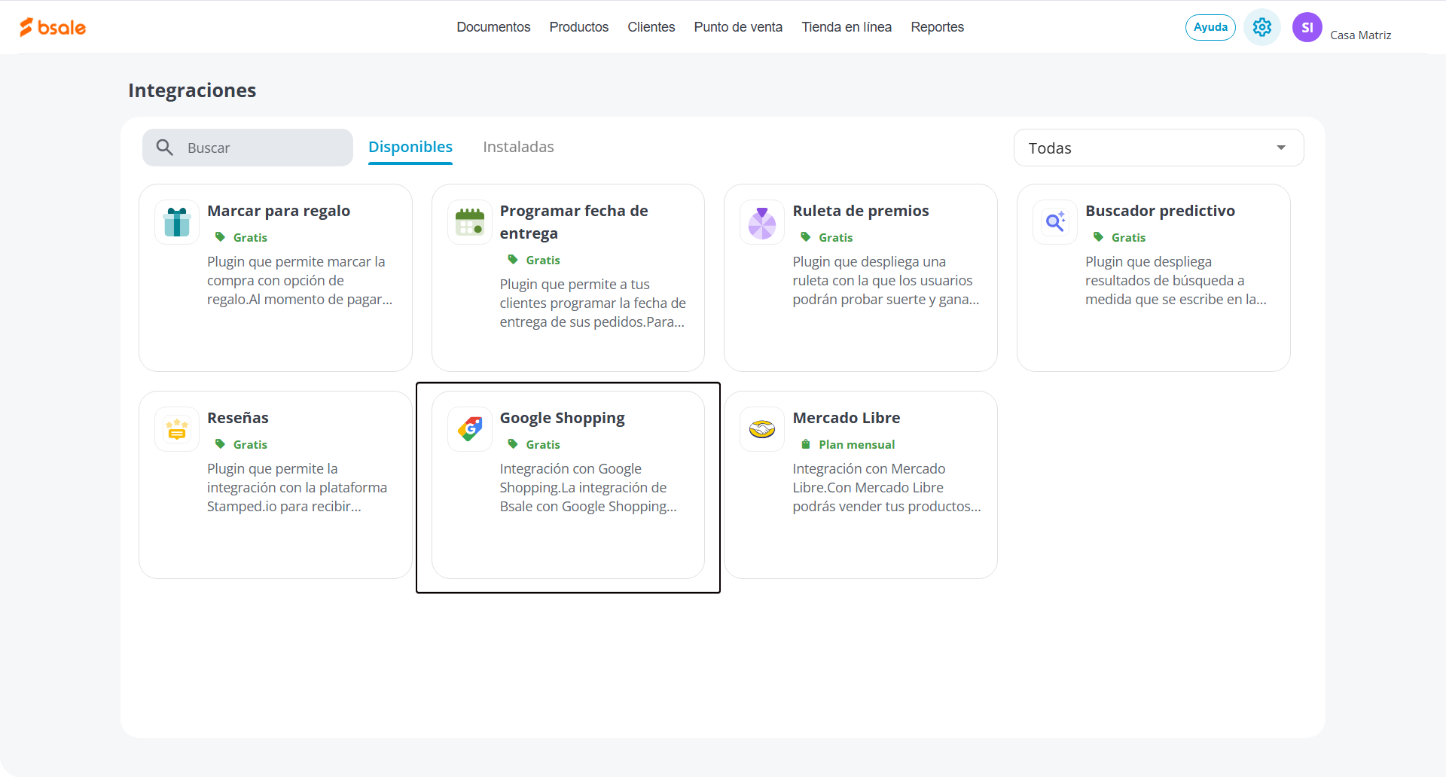Open the SI user avatar

pyautogui.click(x=1307, y=27)
